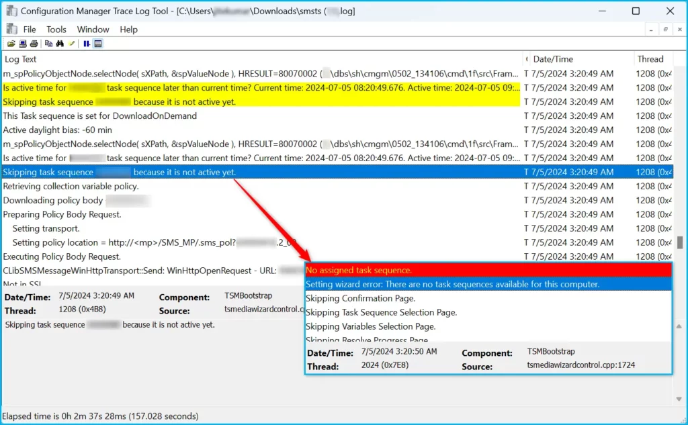Click Thread cell of 'Setting transport.' row

point(653,228)
